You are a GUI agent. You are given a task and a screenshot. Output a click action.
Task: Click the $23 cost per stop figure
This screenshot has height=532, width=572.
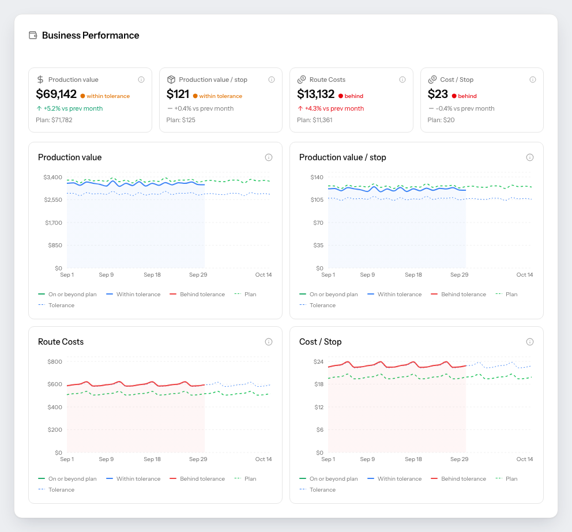pyautogui.click(x=438, y=94)
